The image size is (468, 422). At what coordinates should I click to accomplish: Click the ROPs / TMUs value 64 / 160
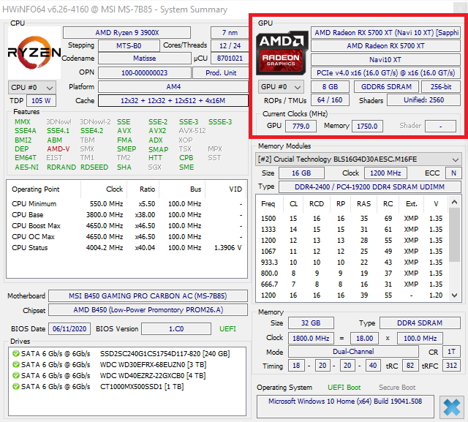(330, 100)
